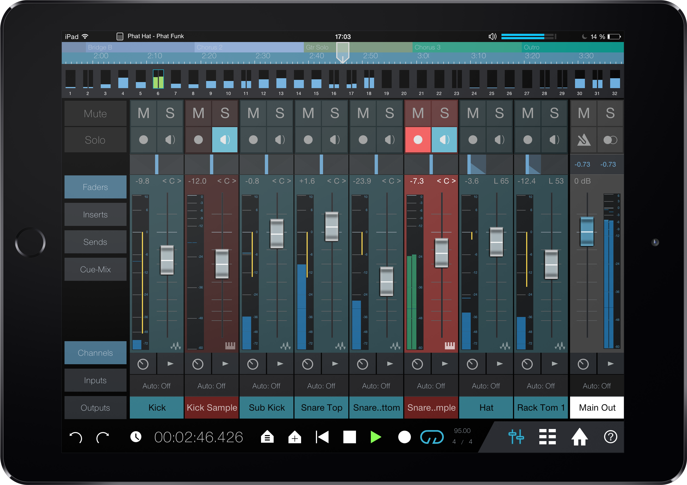Solo the Hat channel
The image size is (687, 485).
pos(499,113)
